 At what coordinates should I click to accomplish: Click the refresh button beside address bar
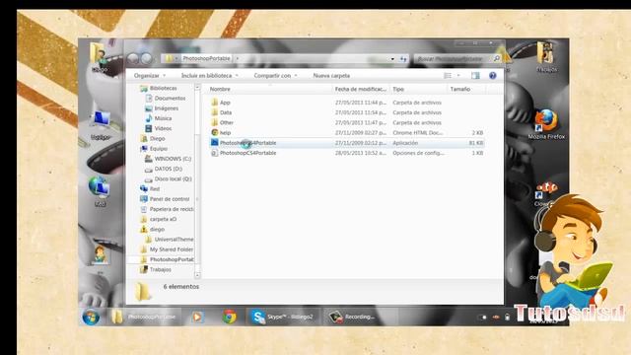403,59
